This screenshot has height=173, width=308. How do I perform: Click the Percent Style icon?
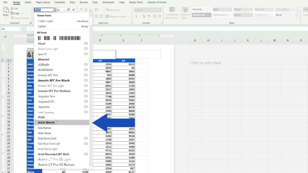(x=144, y=16)
